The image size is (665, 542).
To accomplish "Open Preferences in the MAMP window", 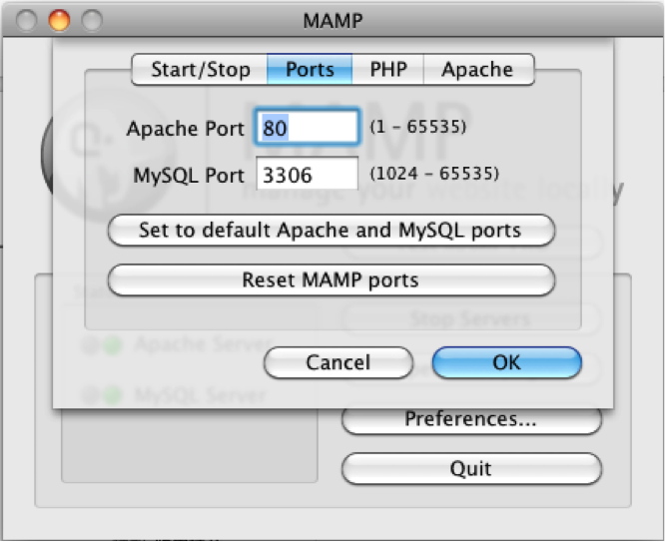I will pyautogui.click(x=471, y=420).
